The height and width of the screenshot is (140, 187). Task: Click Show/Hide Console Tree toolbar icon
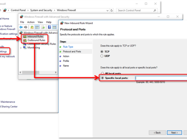(37, 27)
